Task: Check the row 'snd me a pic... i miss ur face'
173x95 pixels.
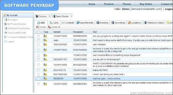Action: point(39,78)
